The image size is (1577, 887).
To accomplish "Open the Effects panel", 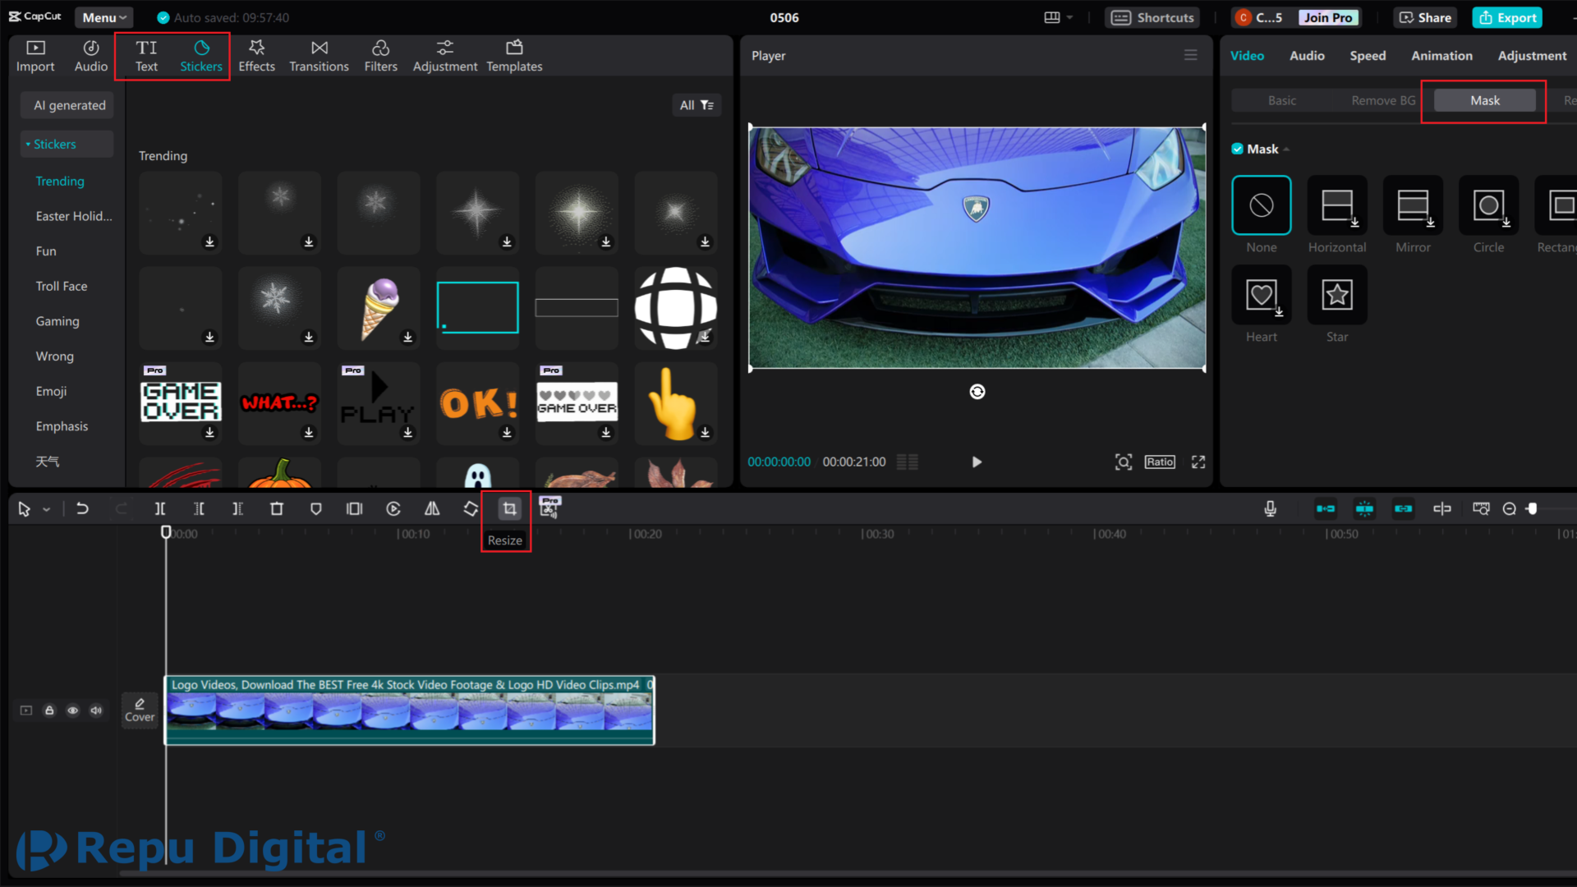I will [256, 56].
